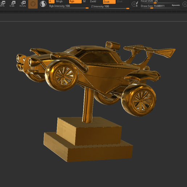Viewport: 187px width, 187px height.
Task: Adjust the Draw Size slider
Action: (x=156, y=6)
